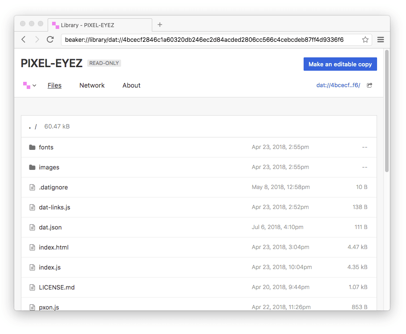Click the 1.07 kB size value
The image size is (406, 334).
[x=358, y=287]
